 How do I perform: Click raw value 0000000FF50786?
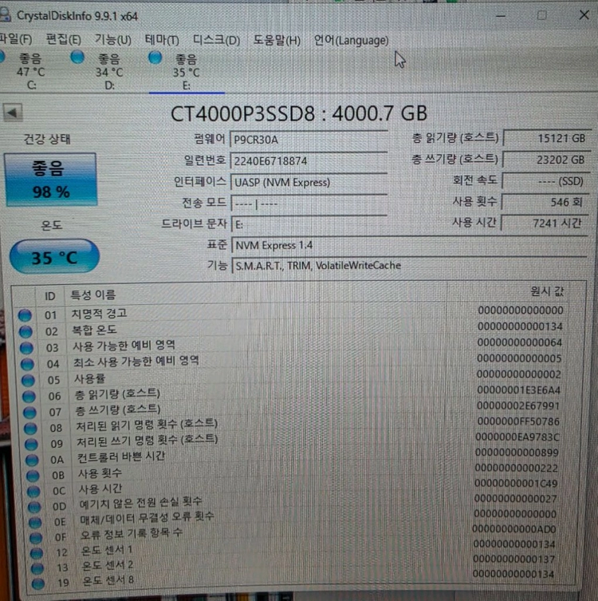click(x=518, y=421)
